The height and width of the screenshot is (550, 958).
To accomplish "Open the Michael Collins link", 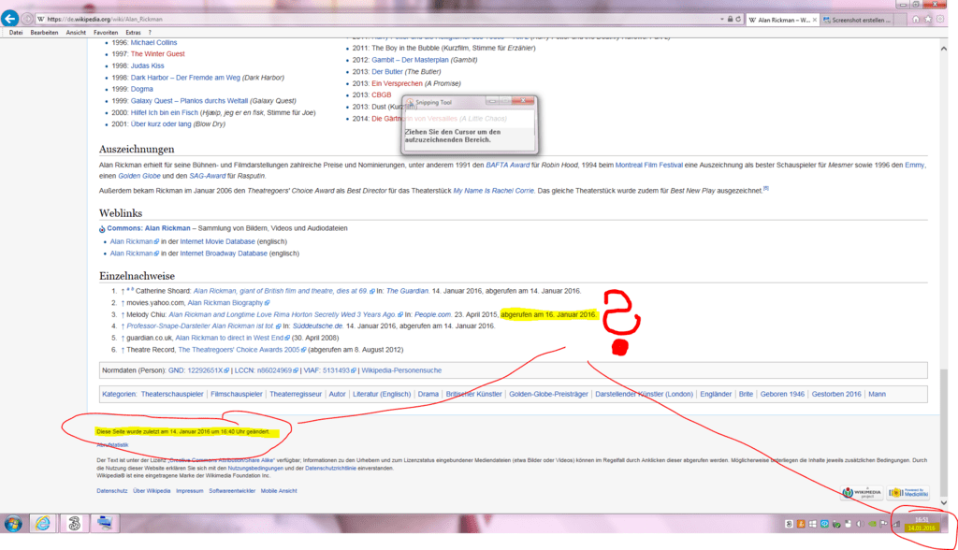I will click(x=153, y=43).
